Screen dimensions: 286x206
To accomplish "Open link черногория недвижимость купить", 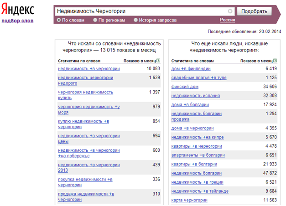I will [x=86, y=95].
